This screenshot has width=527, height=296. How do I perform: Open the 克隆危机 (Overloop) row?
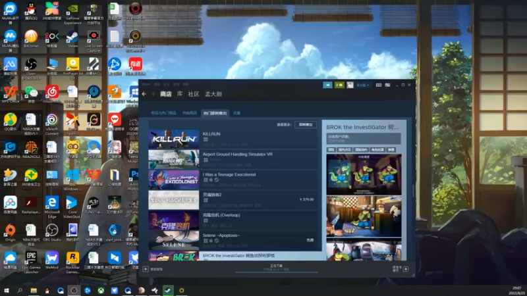pyautogui.click(x=233, y=220)
